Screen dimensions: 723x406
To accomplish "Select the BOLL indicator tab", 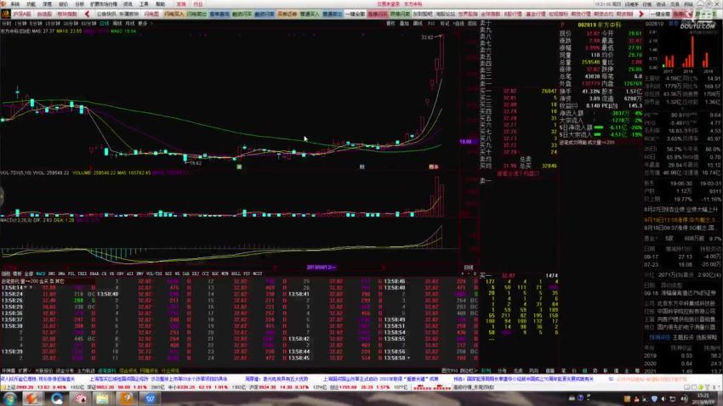I will pyautogui.click(x=236, y=273).
